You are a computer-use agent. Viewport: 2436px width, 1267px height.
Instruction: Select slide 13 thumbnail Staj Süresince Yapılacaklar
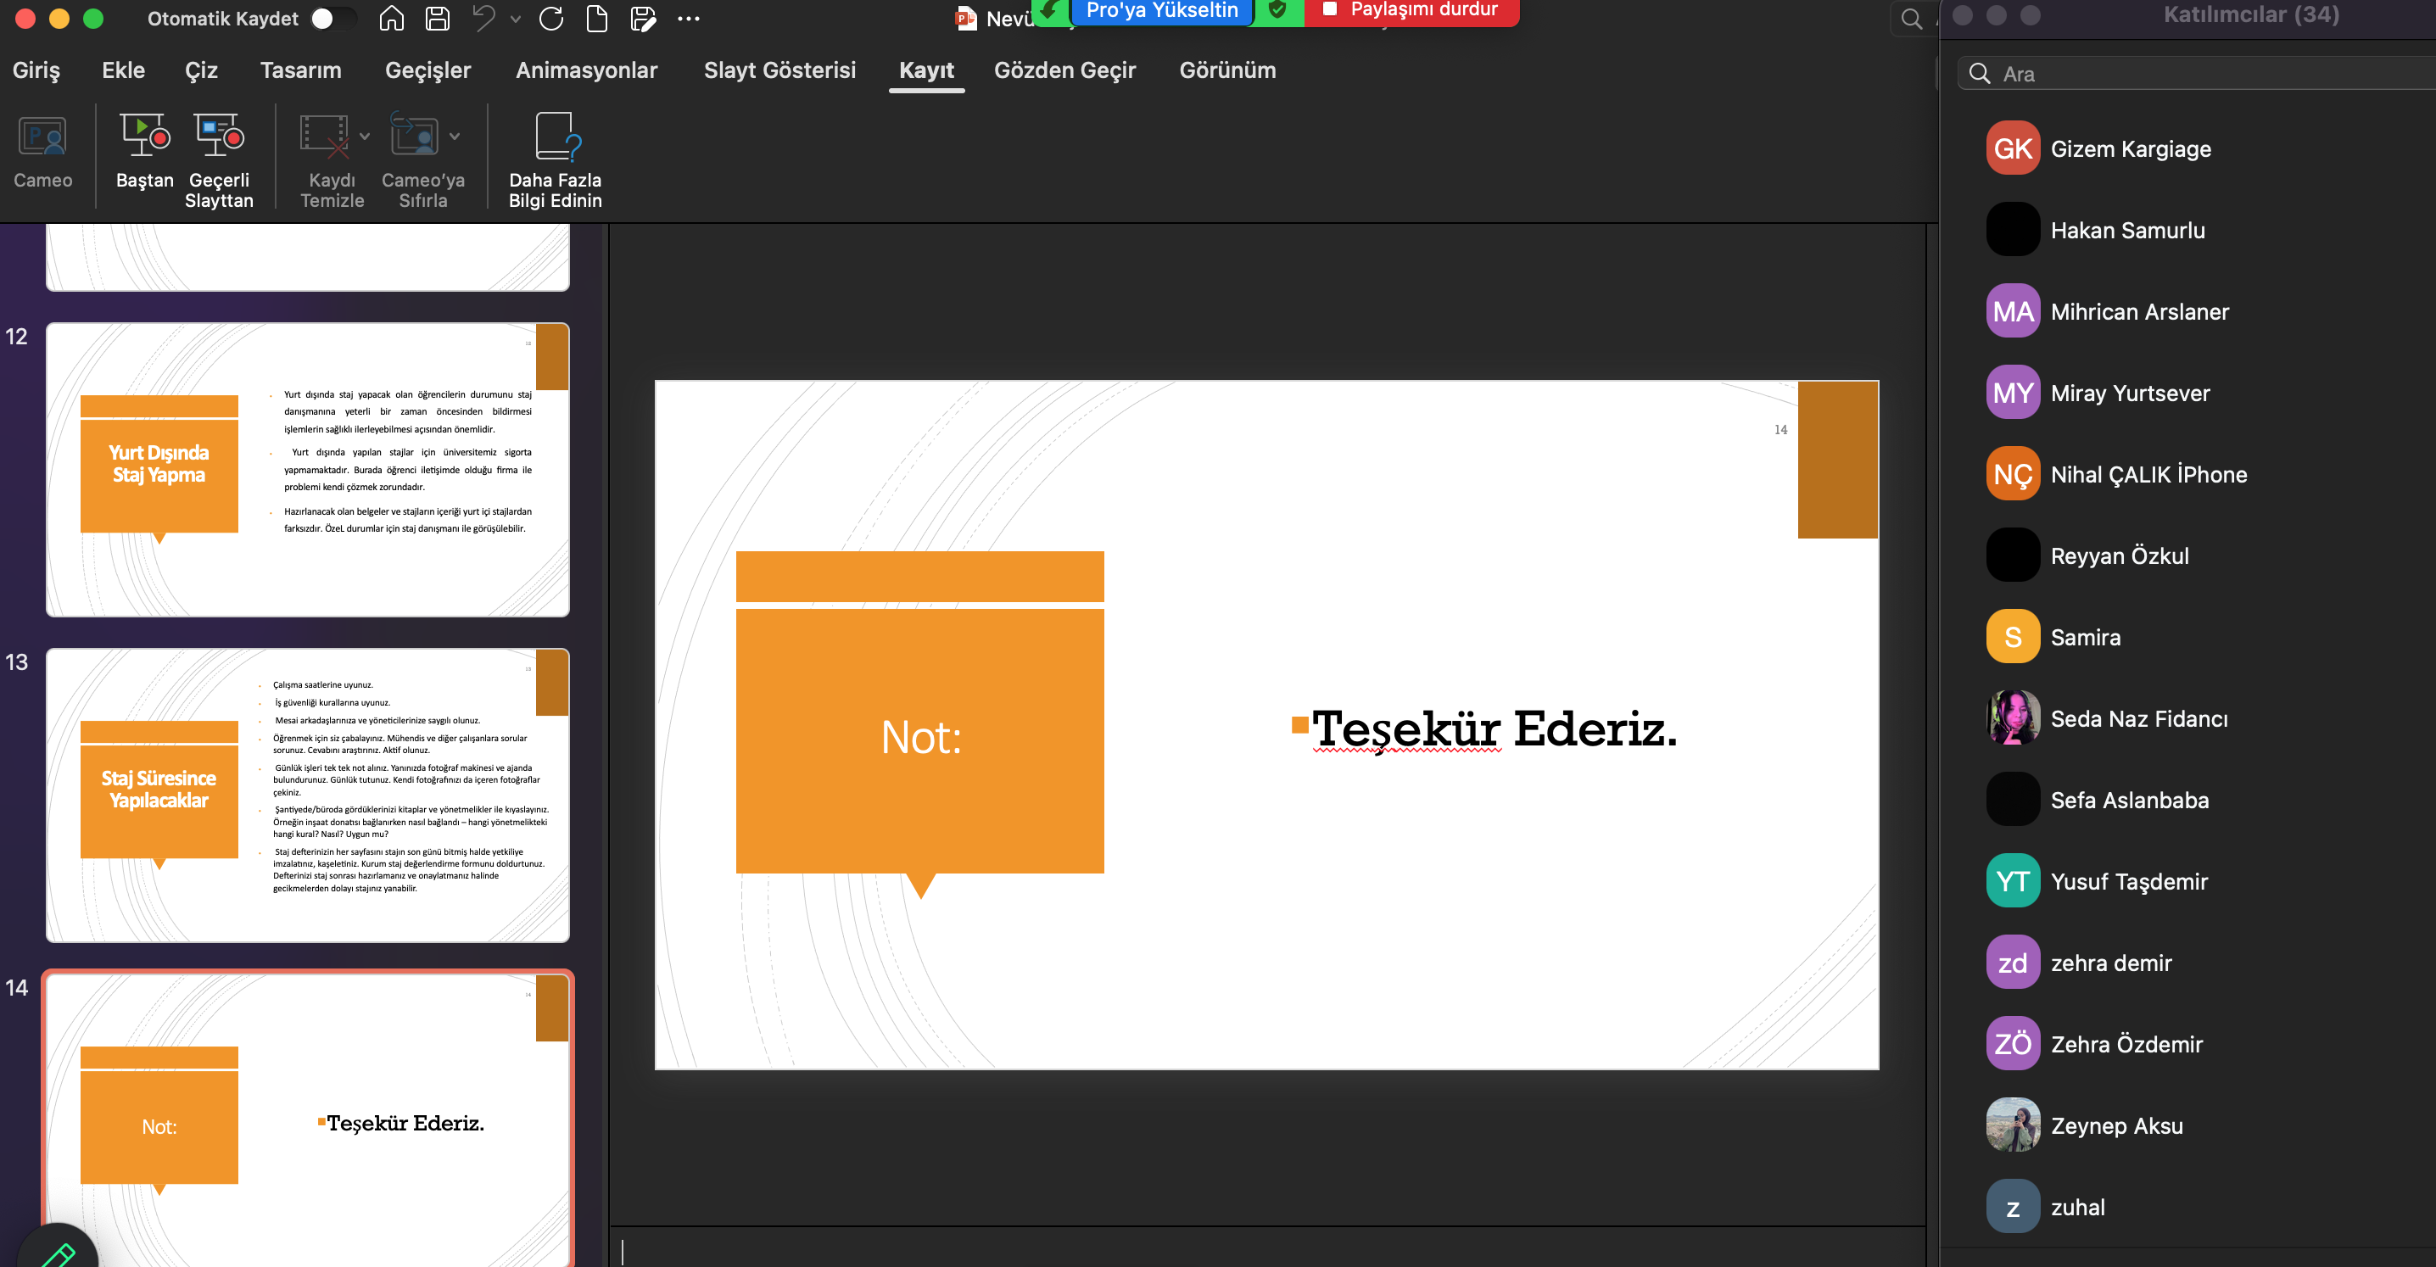point(307,795)
